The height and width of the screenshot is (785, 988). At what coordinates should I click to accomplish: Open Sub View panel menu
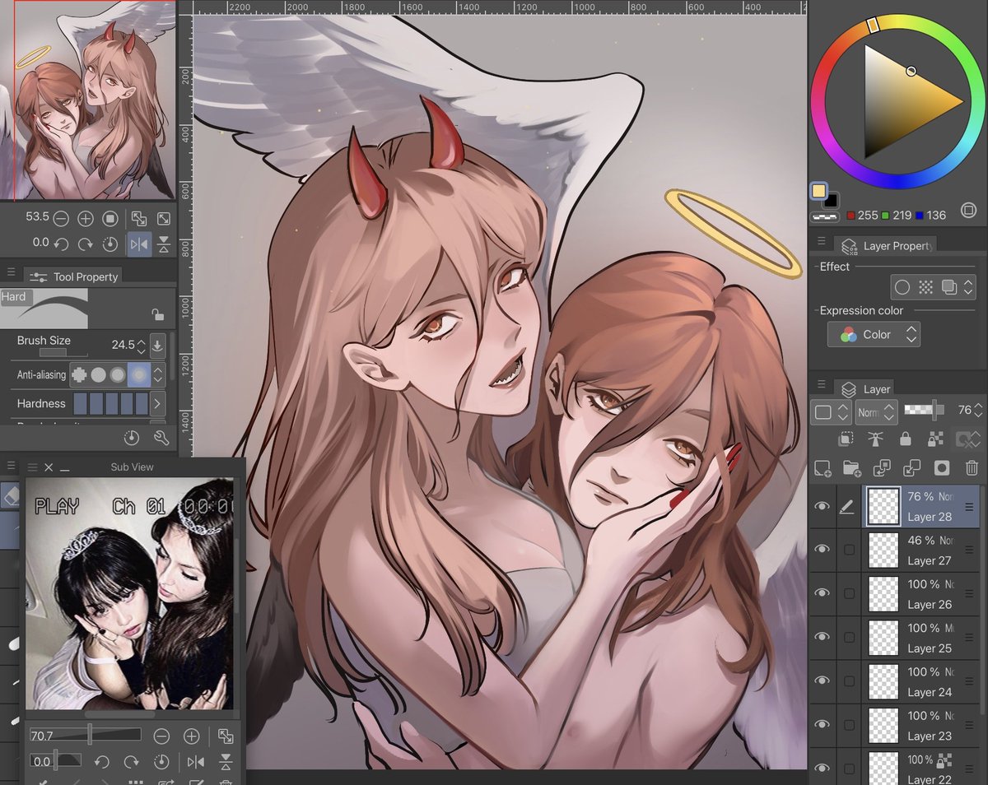click(33, 467)
